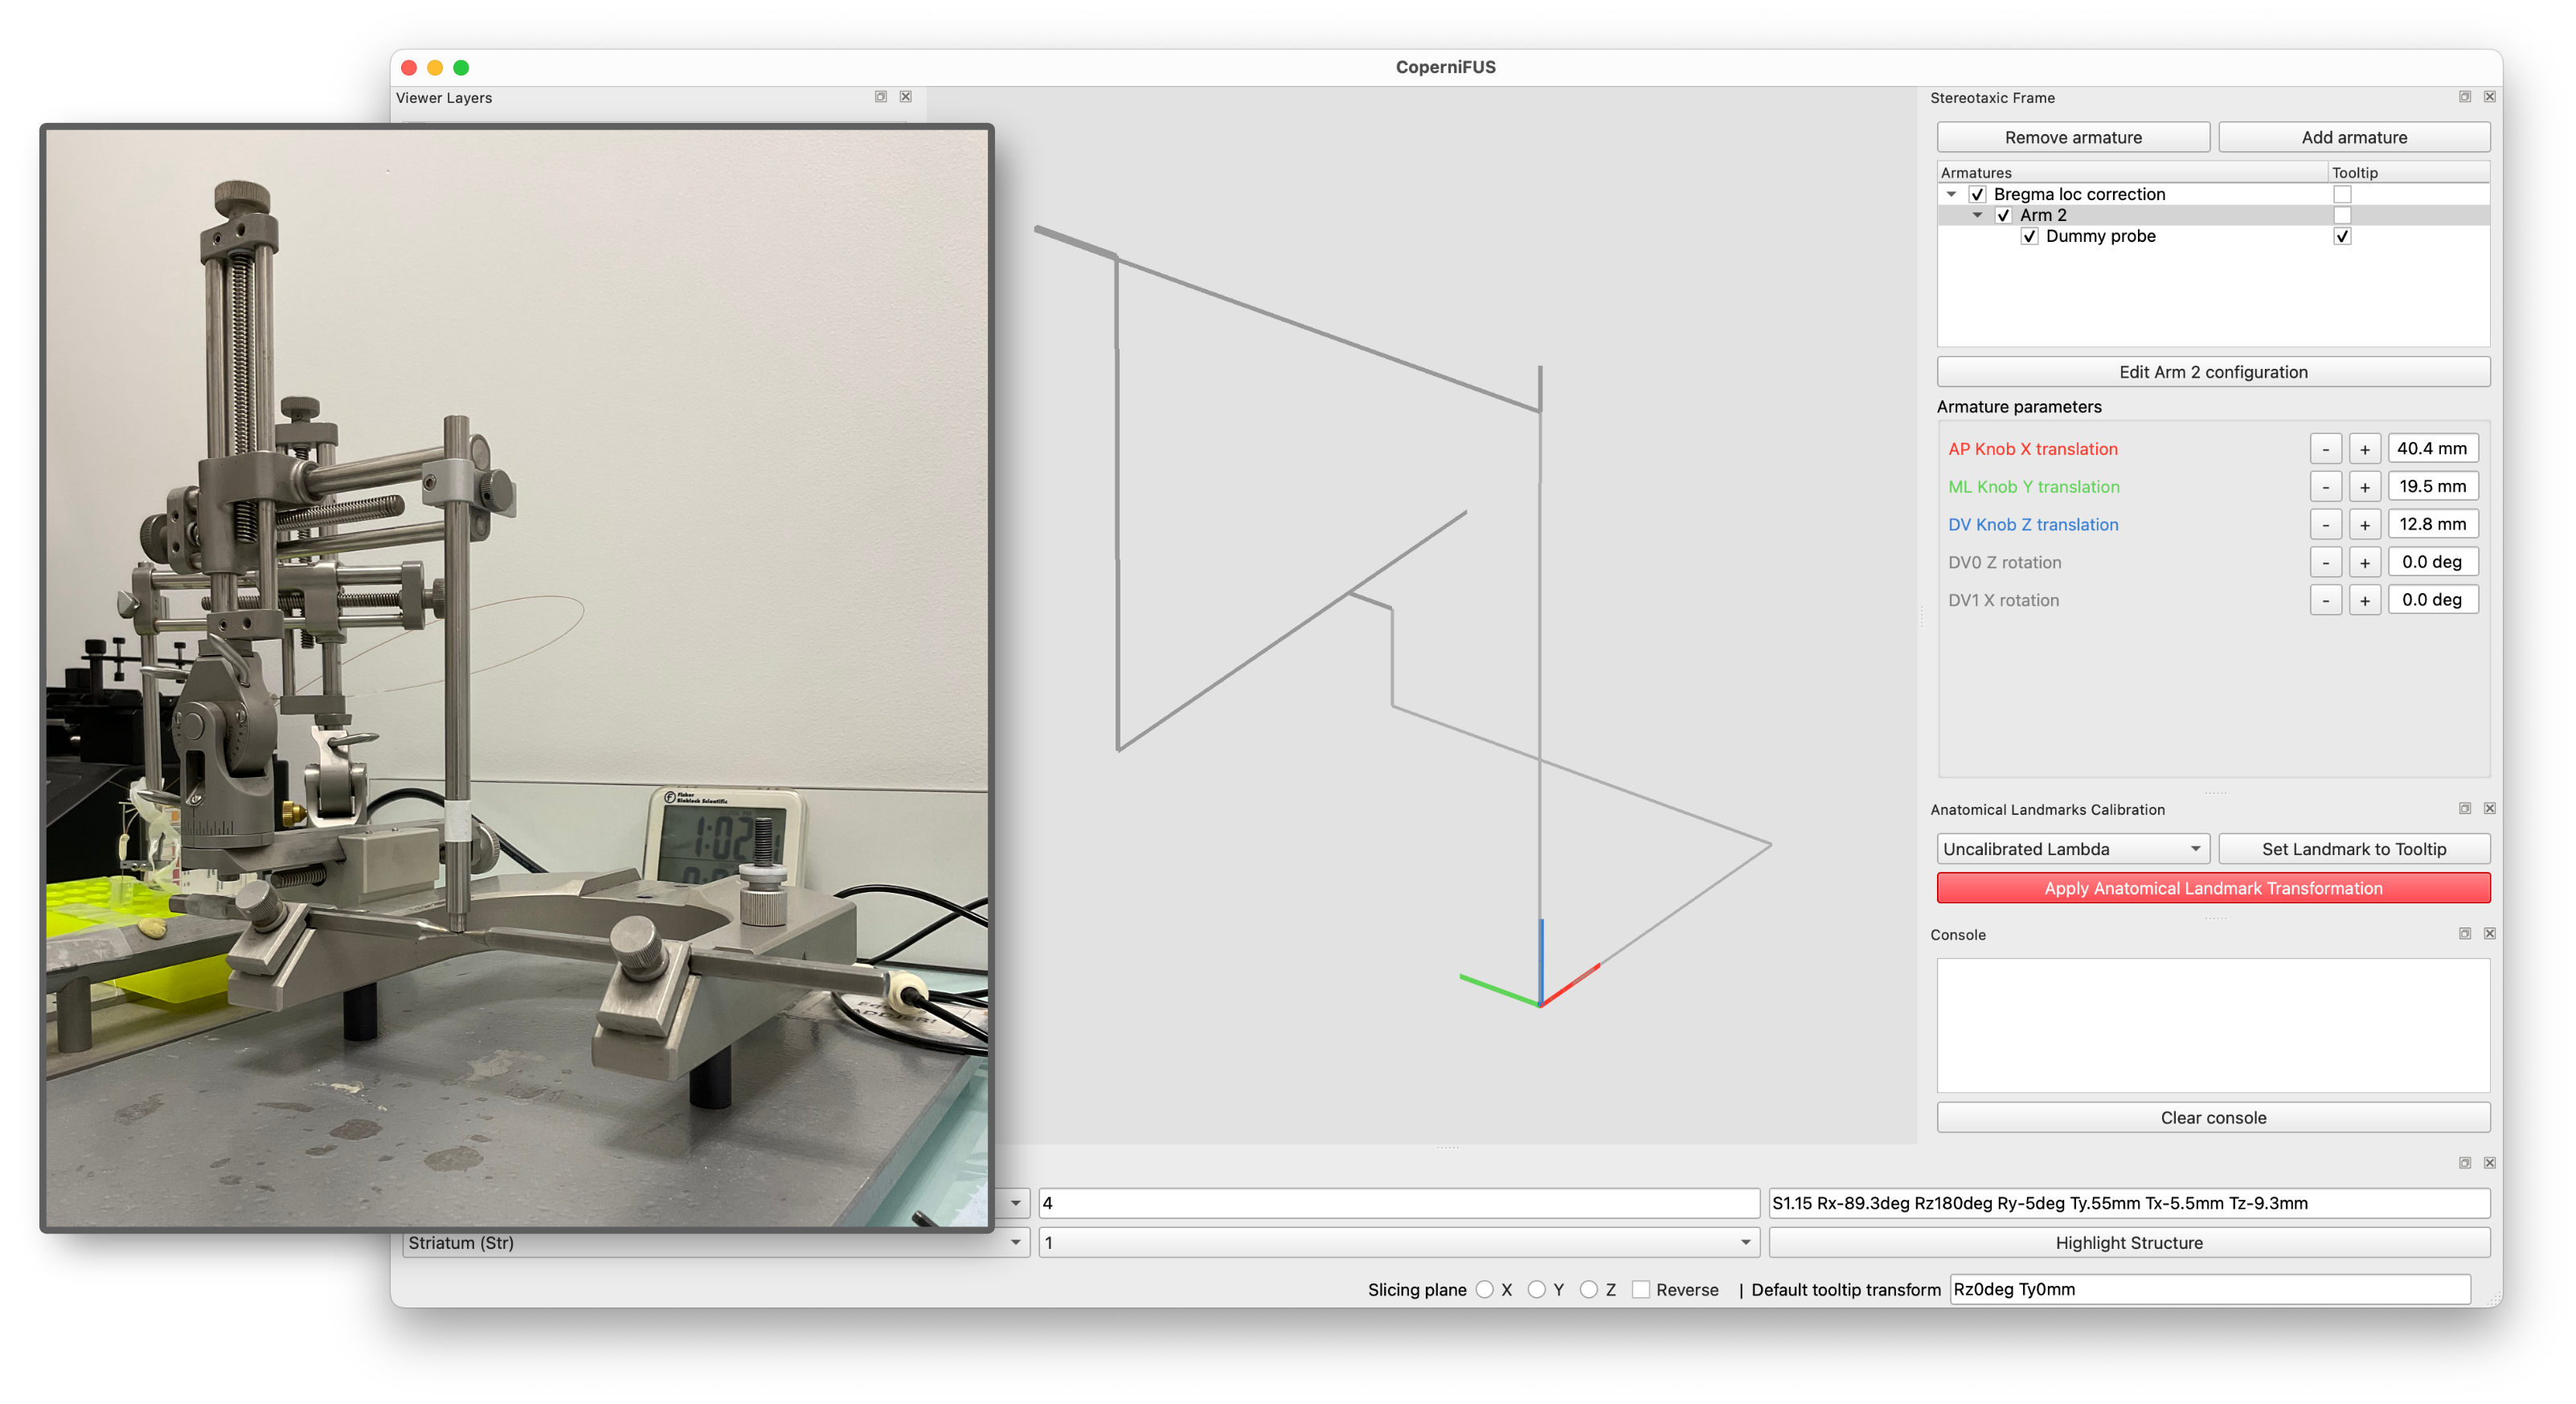
Task: Edit DV1 X rotation value field
Action: pyautogui.click(x=2432, y=600)
